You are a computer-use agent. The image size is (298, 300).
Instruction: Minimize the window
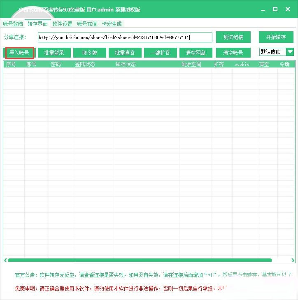point(263,9)
